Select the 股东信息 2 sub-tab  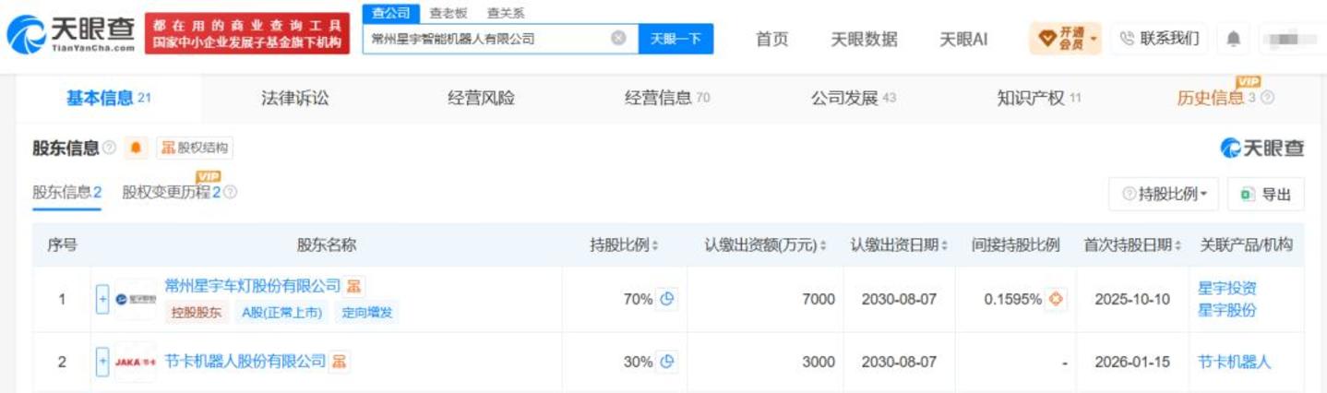[66, 193]
